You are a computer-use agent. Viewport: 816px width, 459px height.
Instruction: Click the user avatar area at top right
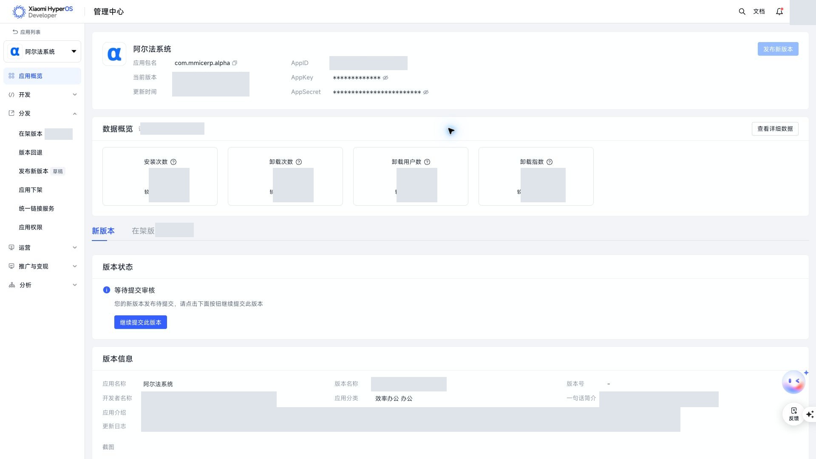click(802, 12)
